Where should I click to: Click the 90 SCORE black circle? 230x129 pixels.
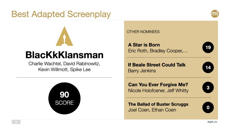(x=64, y=98)
